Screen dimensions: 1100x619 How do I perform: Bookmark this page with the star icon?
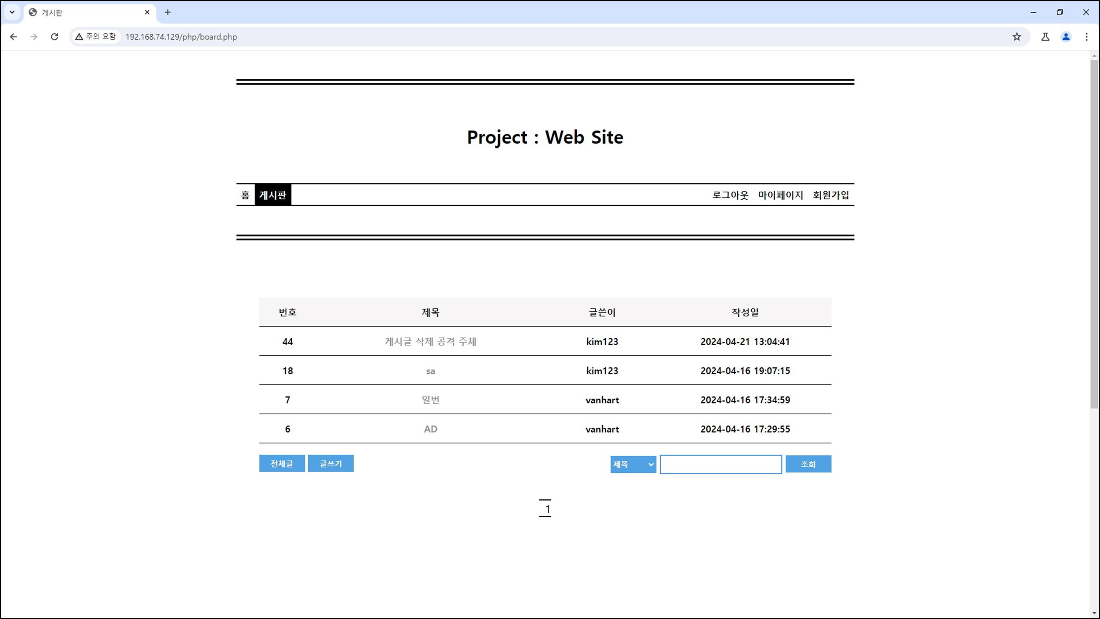(1017, 37)
